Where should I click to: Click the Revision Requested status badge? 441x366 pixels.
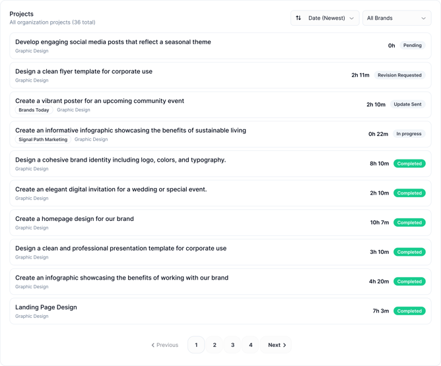[x=399, y=75]
